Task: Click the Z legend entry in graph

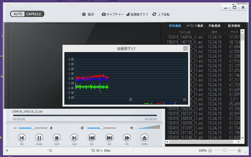Action: point(172,104)
